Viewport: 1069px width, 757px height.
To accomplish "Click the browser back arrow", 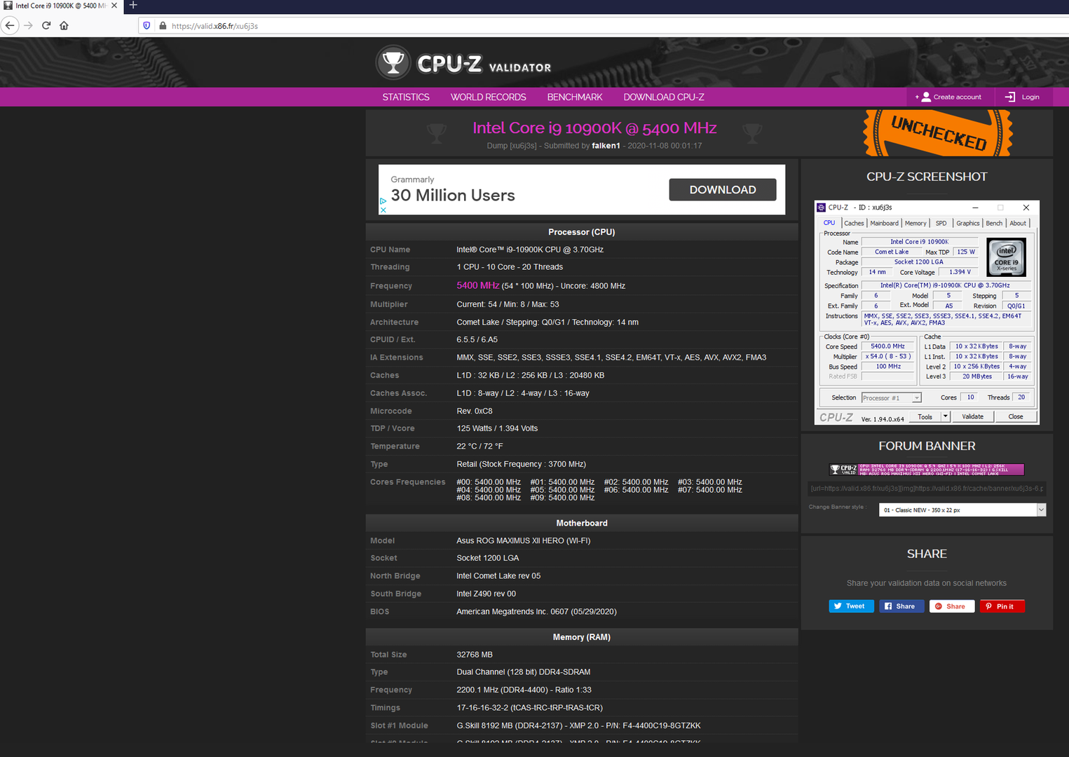I will (x=10, y=25).
